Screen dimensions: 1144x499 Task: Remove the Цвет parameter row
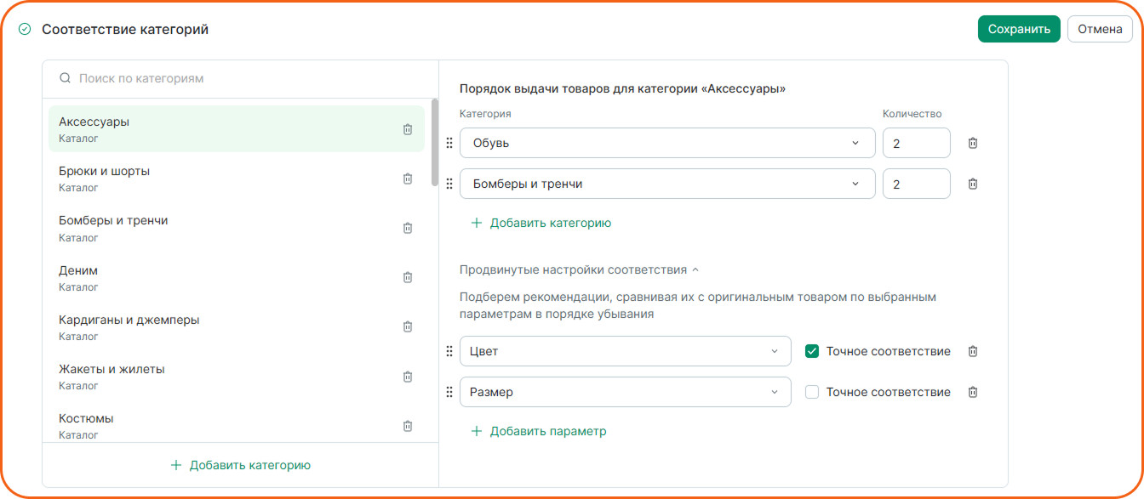[973, 351]
